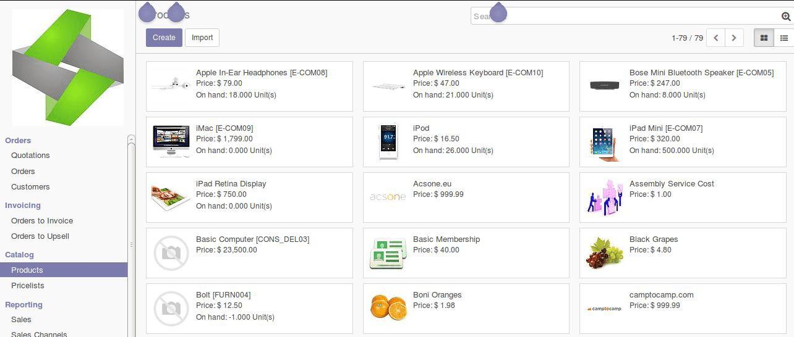Open Orders item in sidebar
The width and height of the screenshot is (794, 337).
click(x=23, y=172)
